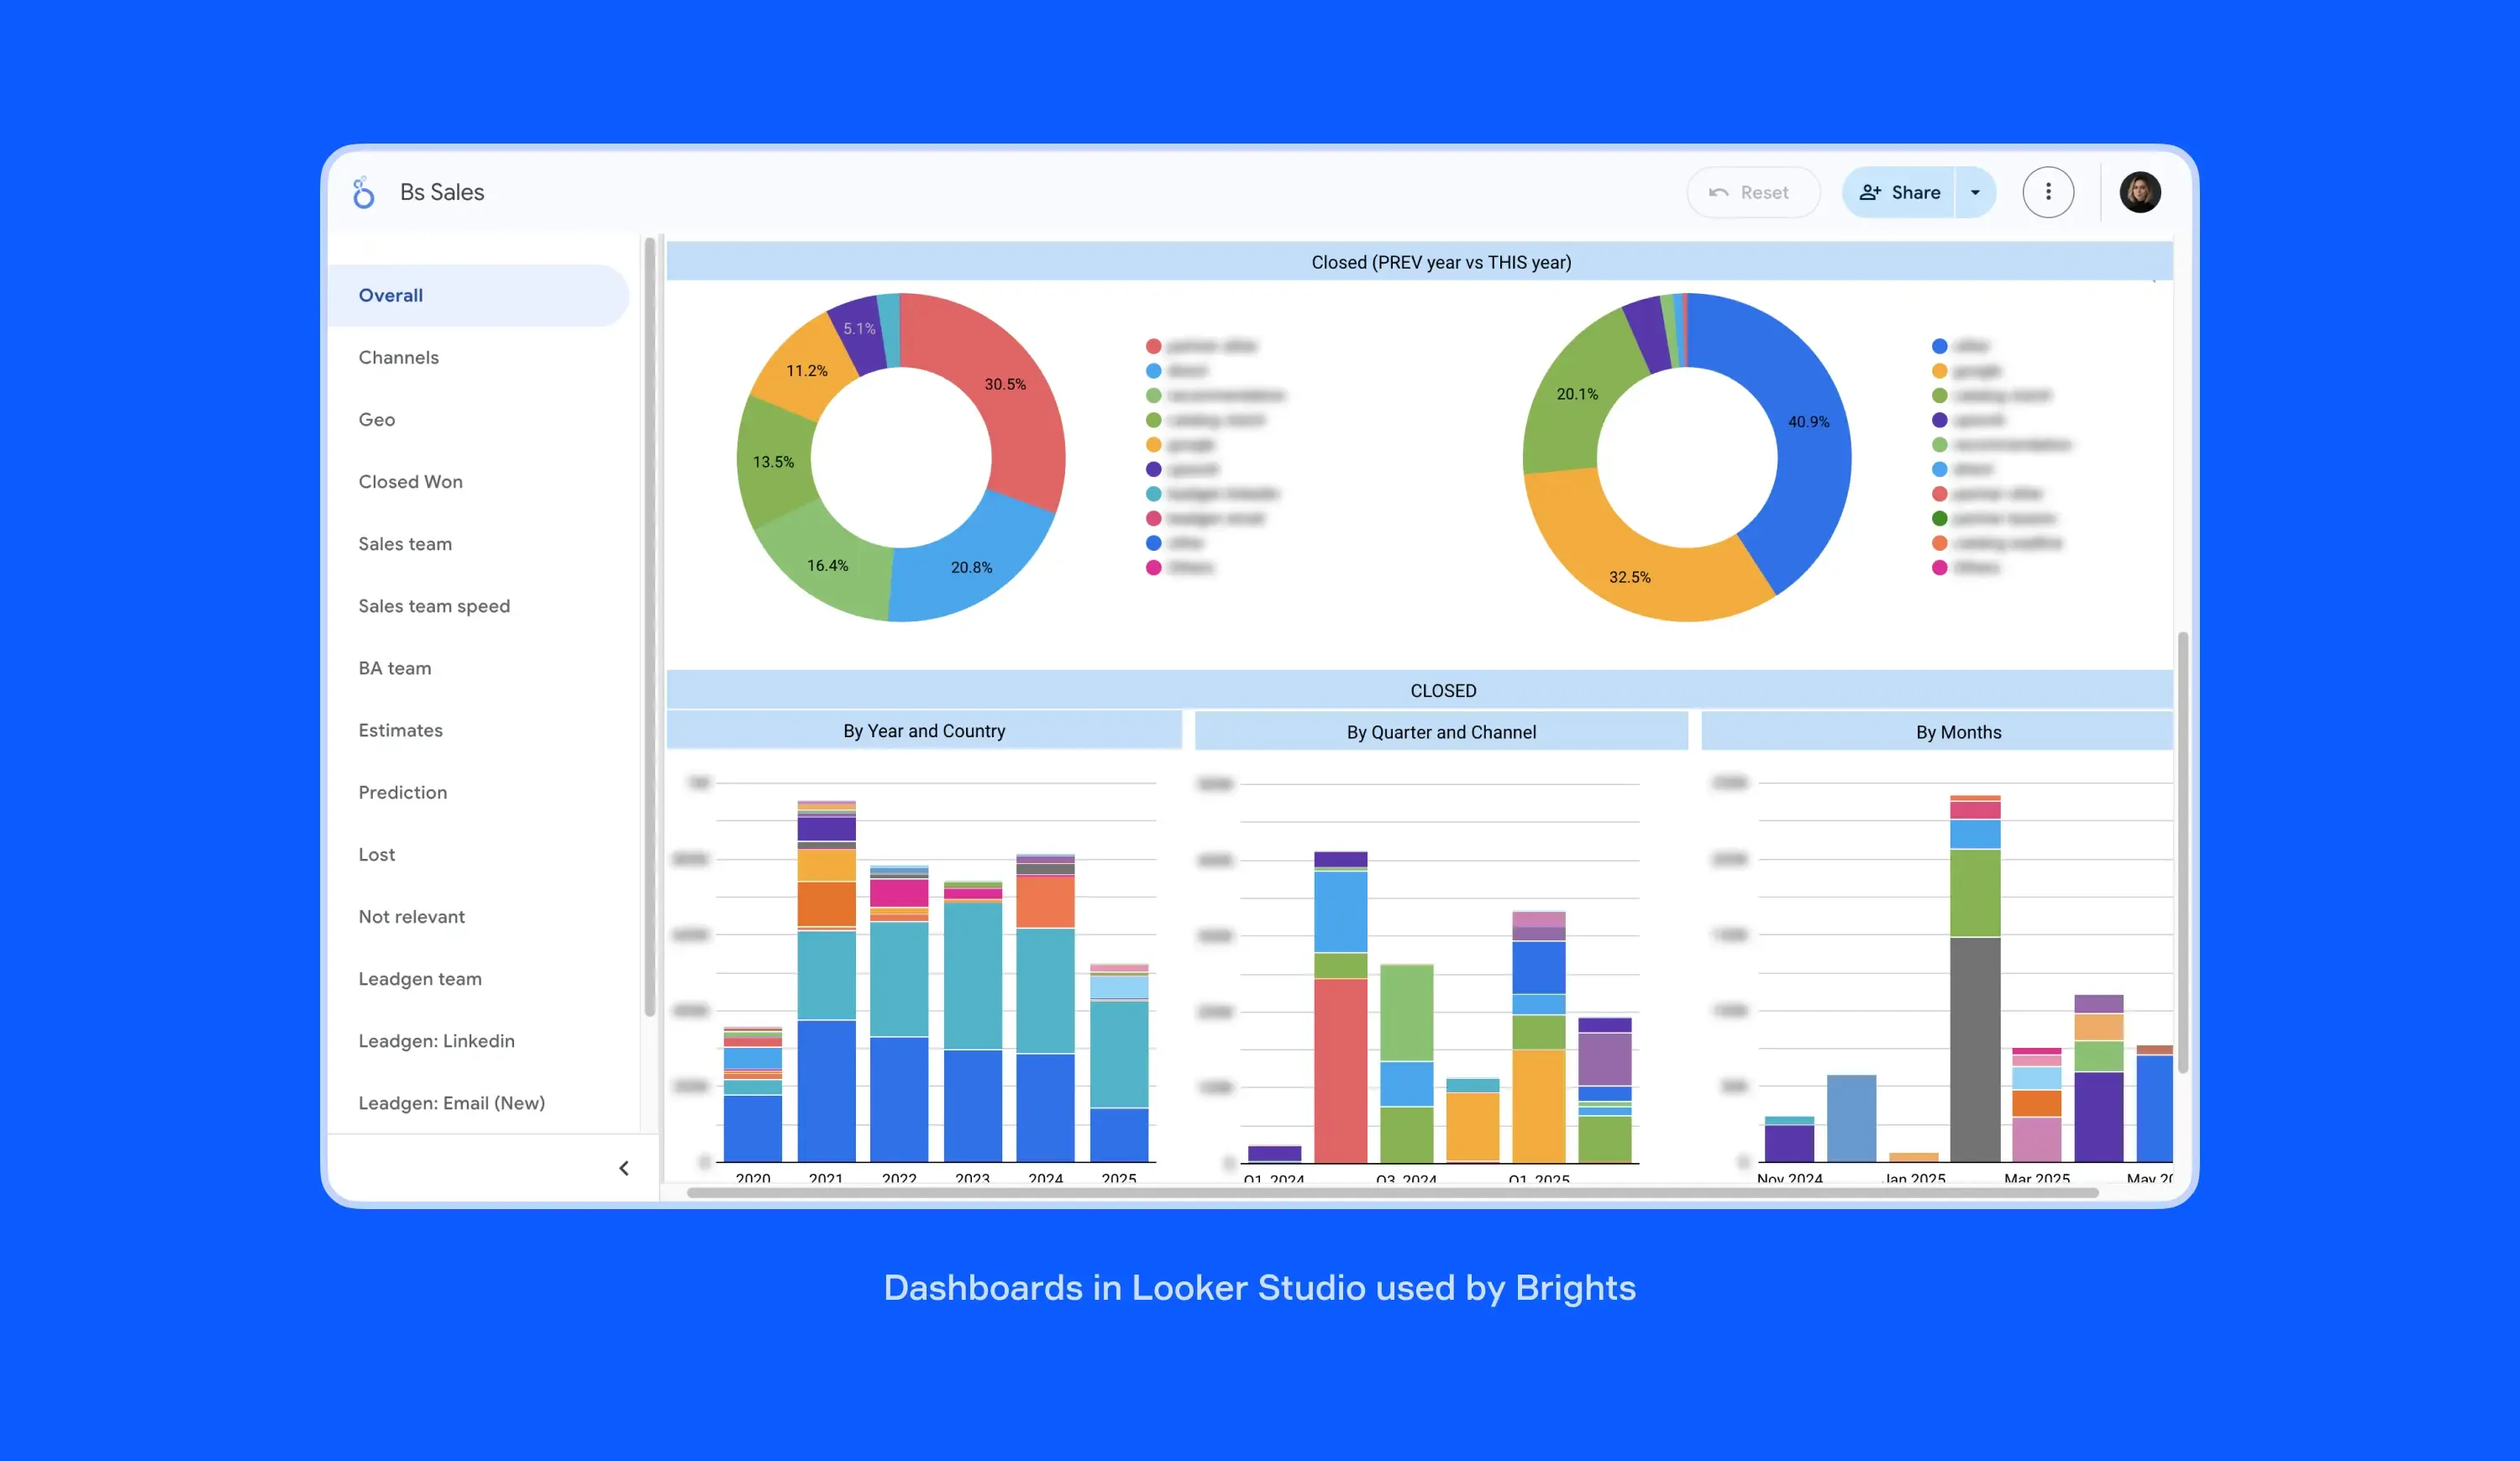Click the 13.5% green slice in left donut
This screenshot has width=2520, height=1461.
point(772,462)
